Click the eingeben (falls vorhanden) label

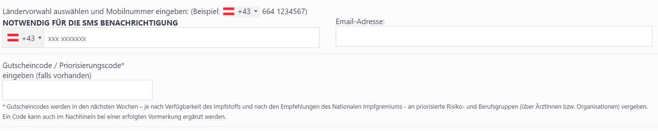47,76
